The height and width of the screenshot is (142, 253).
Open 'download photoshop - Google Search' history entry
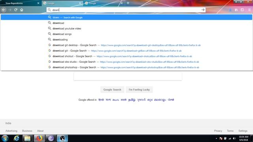click(126, 67)
